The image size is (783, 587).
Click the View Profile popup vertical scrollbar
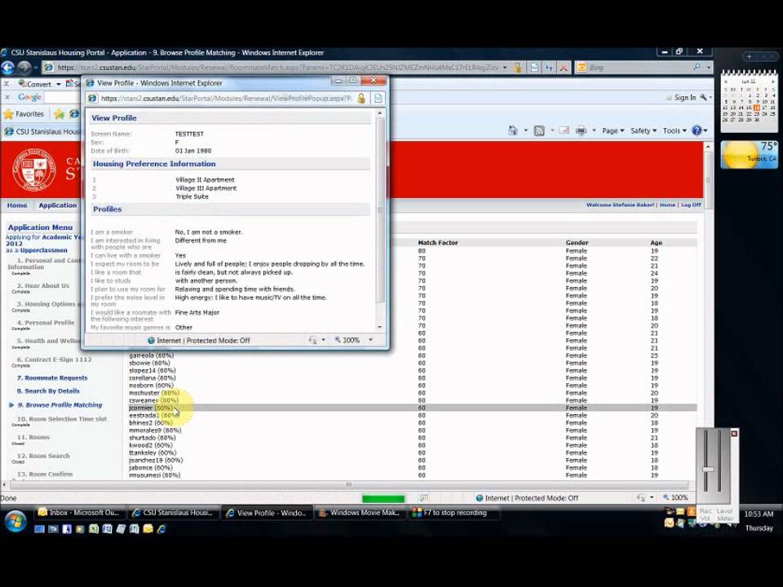[x=380, y=219]
